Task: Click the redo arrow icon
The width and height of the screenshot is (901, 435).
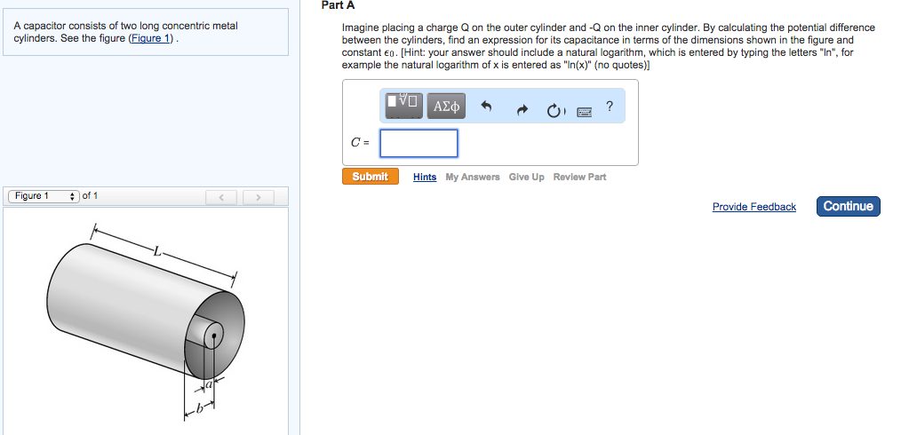Action: [523, 110]
